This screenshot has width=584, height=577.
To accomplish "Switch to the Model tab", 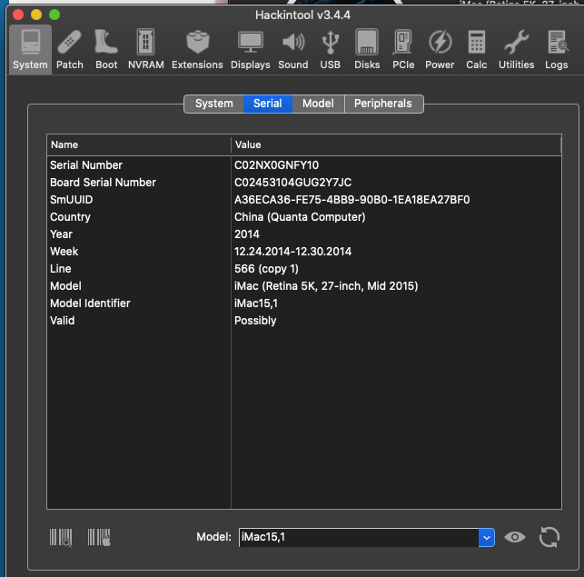I will [x=318, y=104].
